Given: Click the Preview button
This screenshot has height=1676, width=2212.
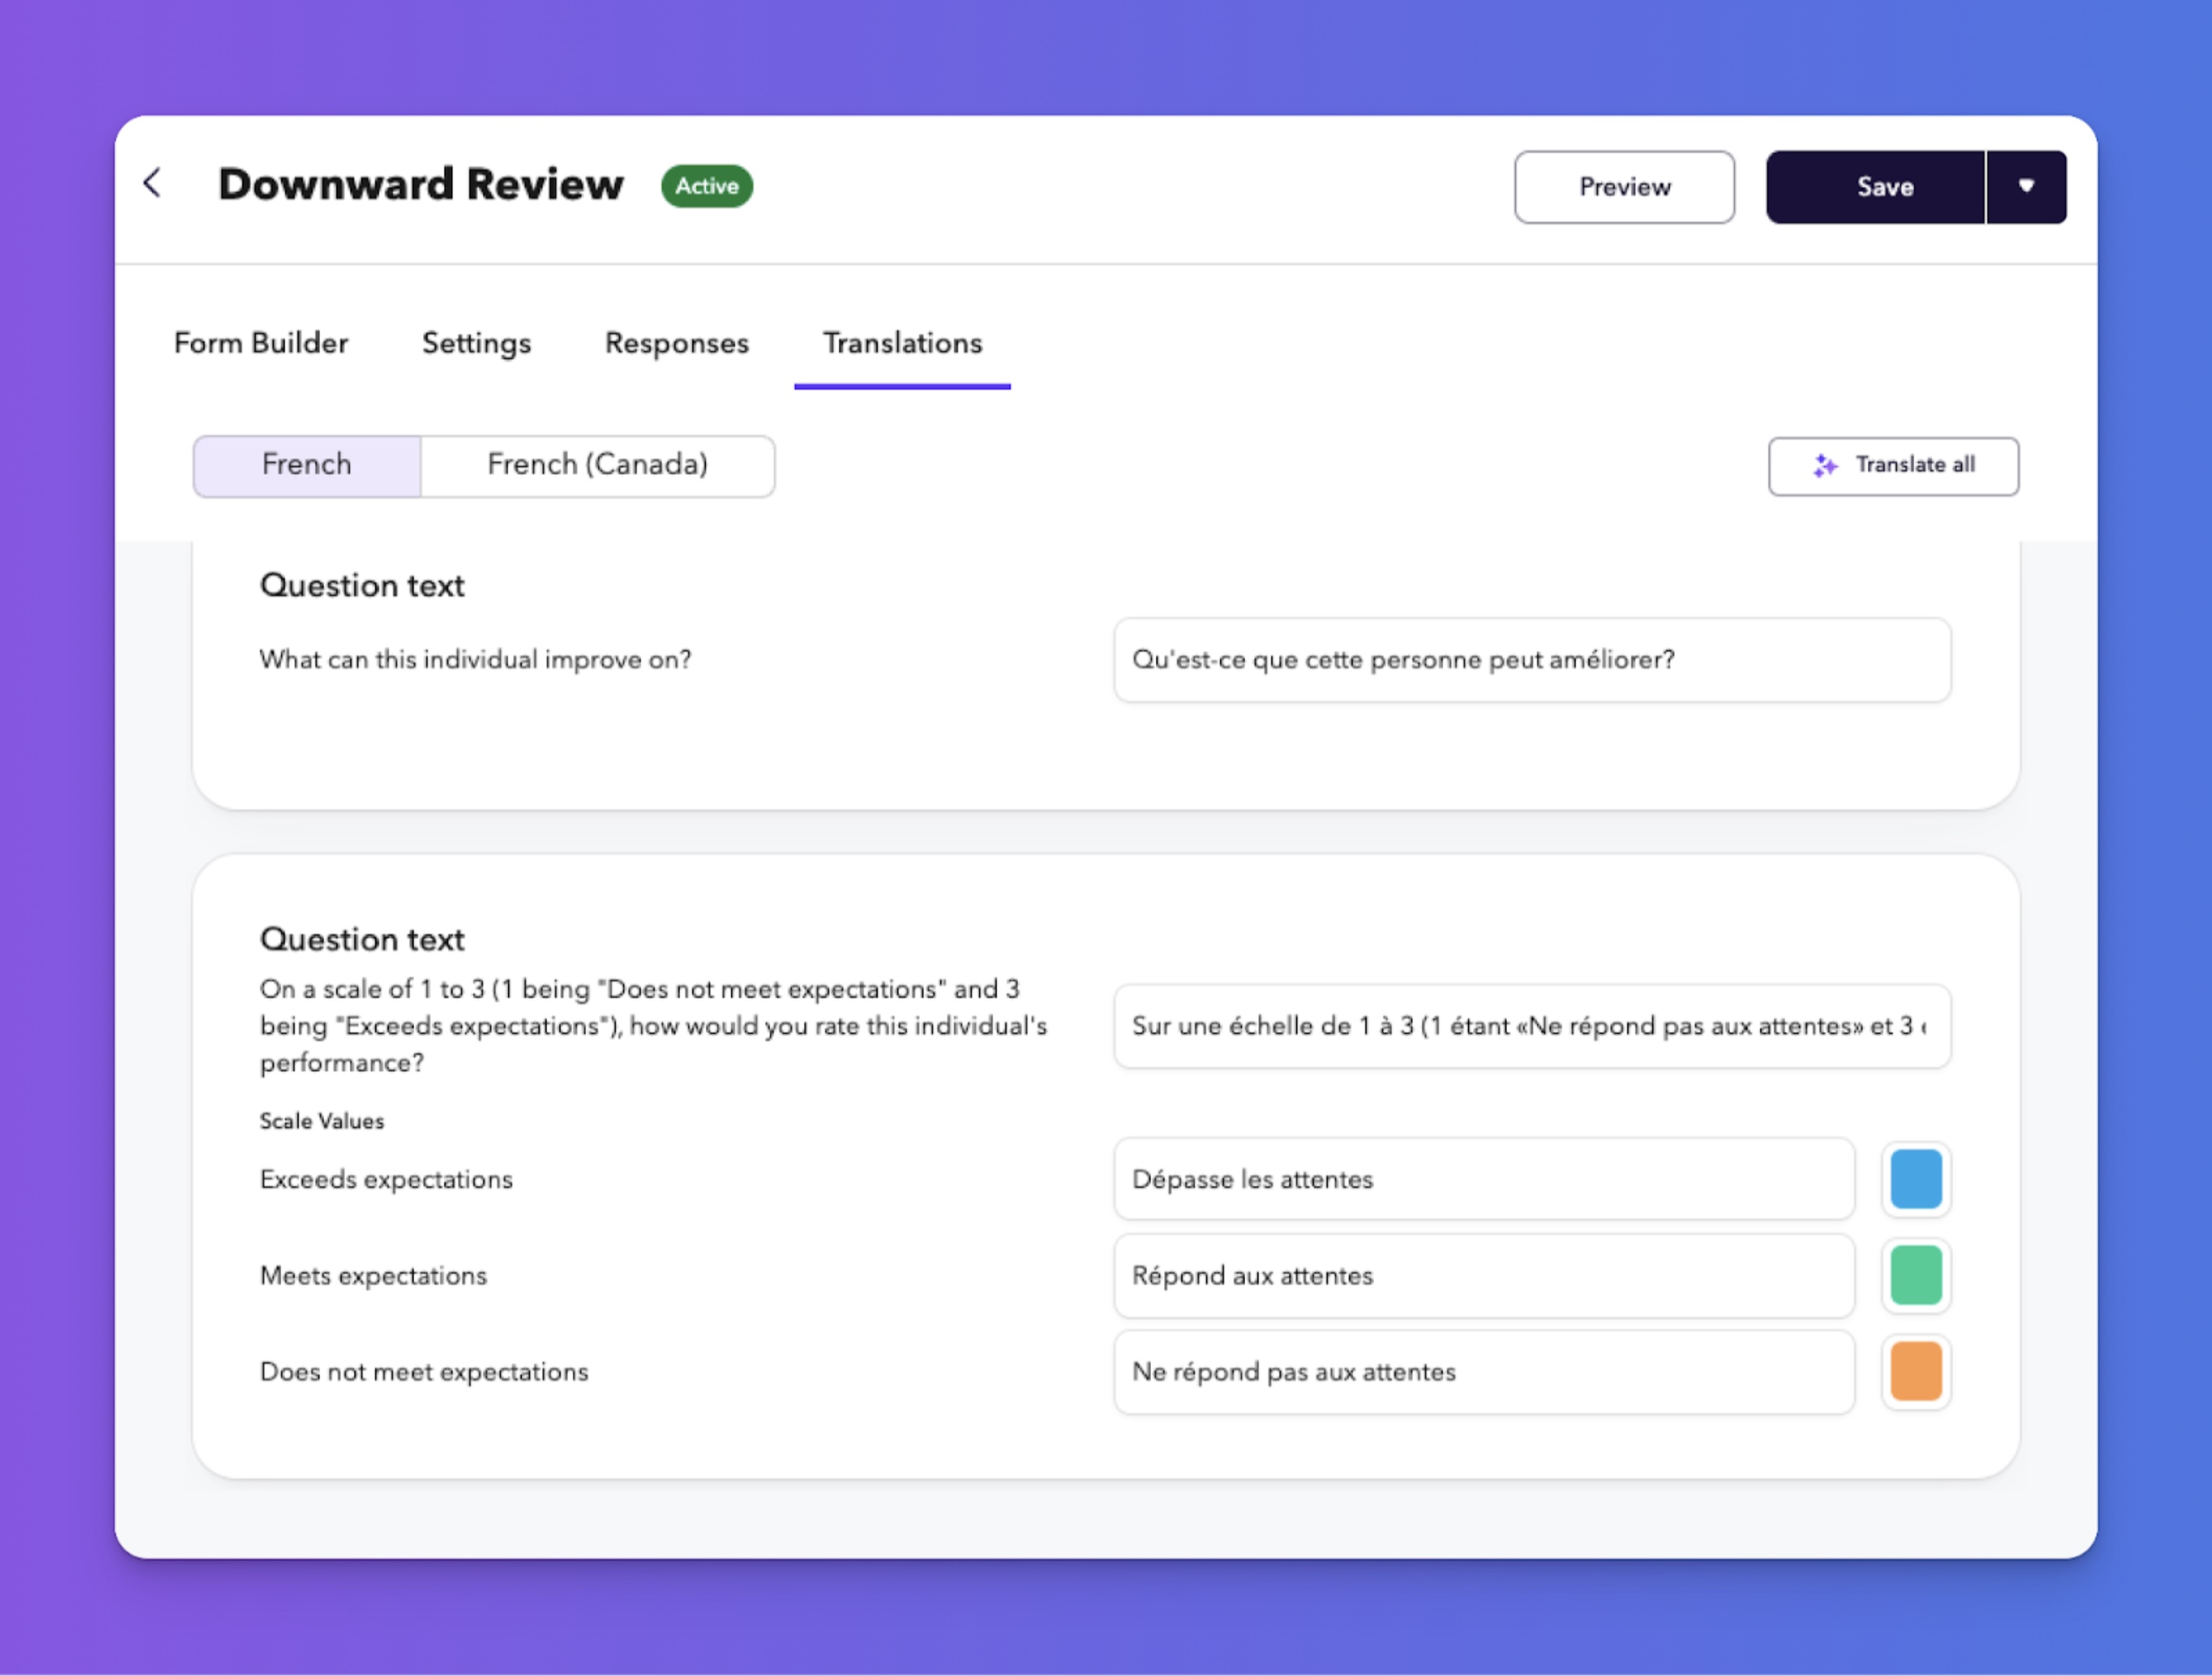Looking at the screenshot, I should (1623, 187).
